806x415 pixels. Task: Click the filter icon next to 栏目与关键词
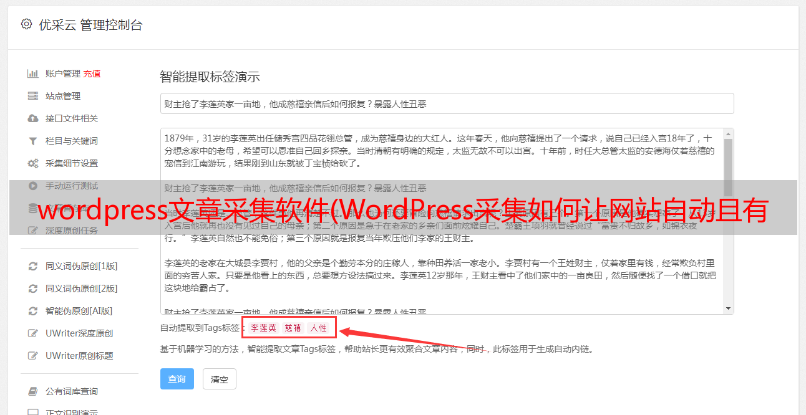[x=32, y=141]
